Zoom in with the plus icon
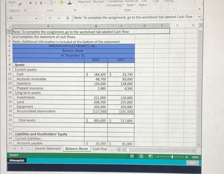Image resolution: width=224 pixels, height=174 pixels. (187, 157)
